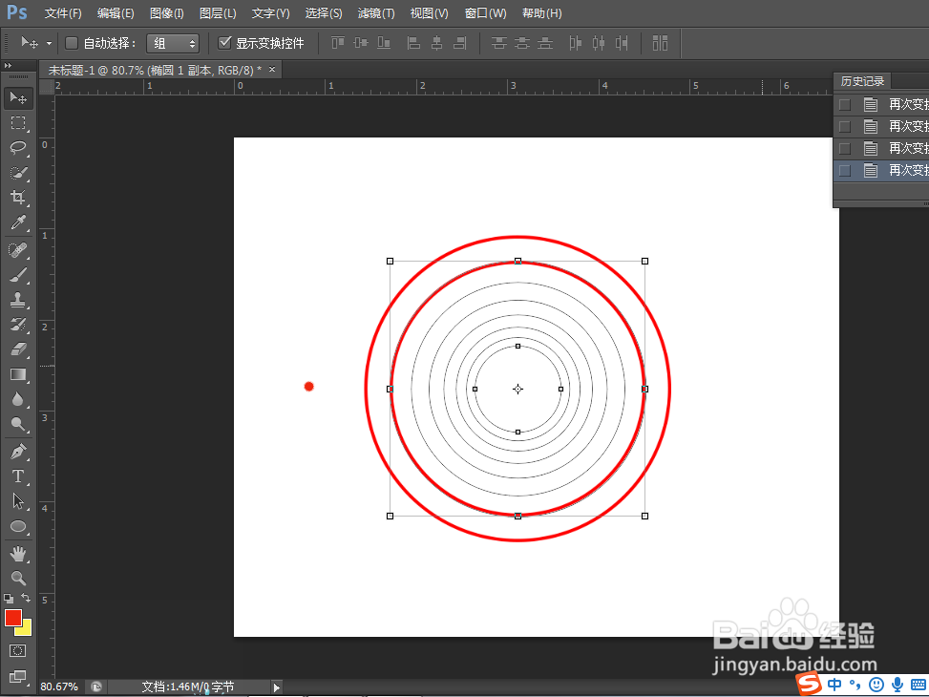Reset default foreground and background colors
This screenshot has width=929, height=697.
click(x=9, y=599)
